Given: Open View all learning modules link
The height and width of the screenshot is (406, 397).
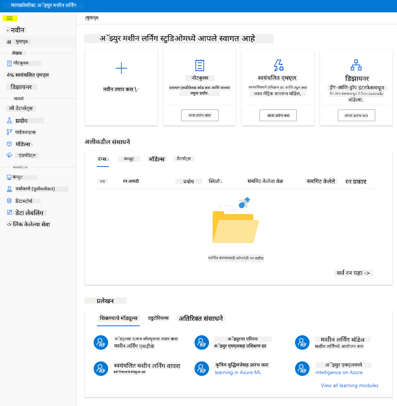Looking at the screenshot, I should coord(349,385).
